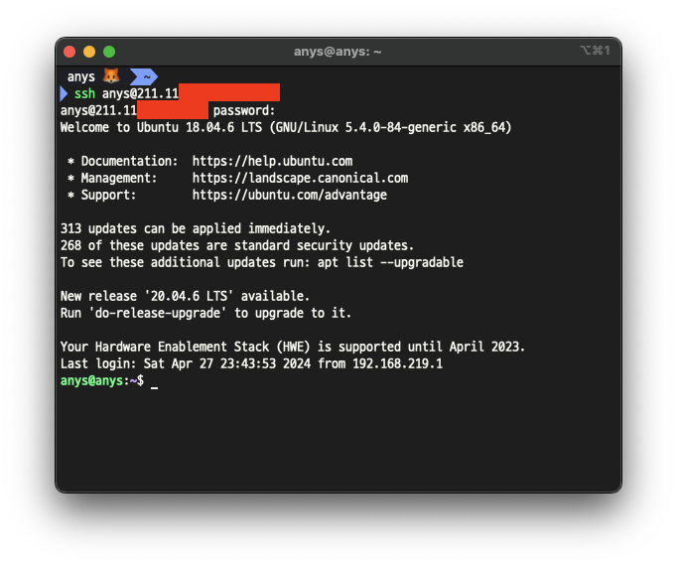Click the 'password:' prompt text
This screenshot has height=566, width=677.
click(x=244, y=110)
